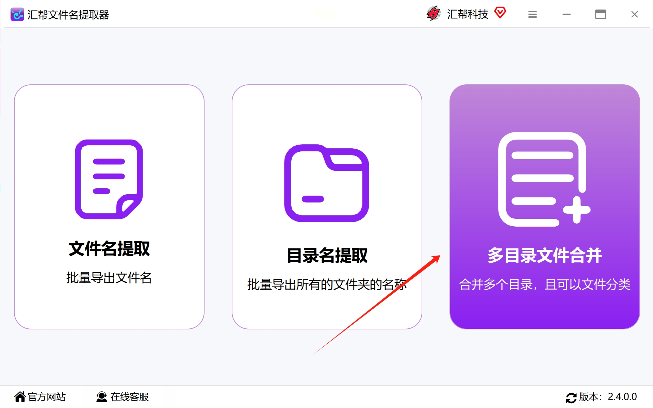The height and width of the screenshot is (408, 653).
Task: Click the refresh icon beside 版本
Action: (x=571, y=397)
